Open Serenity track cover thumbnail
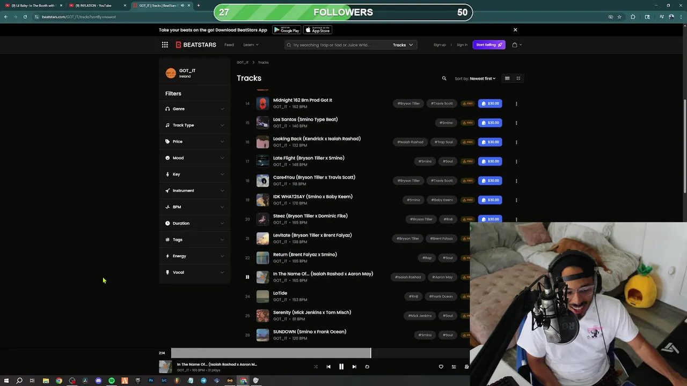Image resolution: width=687 pixels, height=386 pixels. point(262,316)
